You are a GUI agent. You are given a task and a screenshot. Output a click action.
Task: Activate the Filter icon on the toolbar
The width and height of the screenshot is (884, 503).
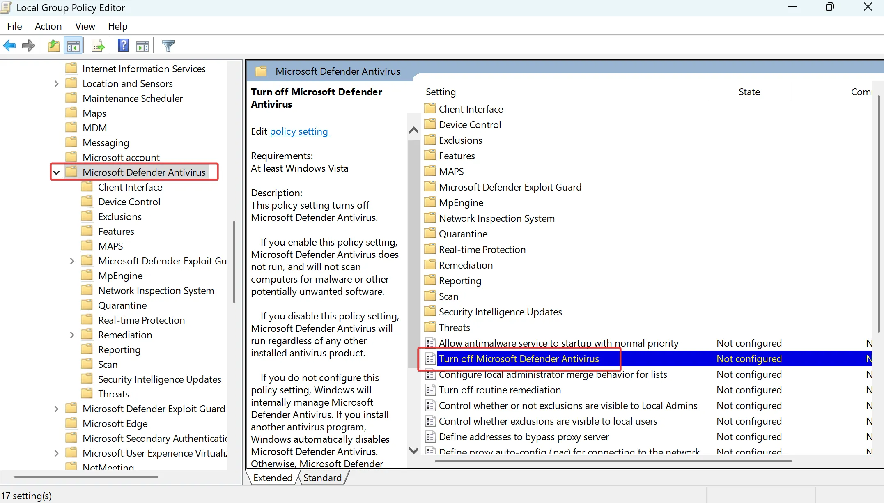(x=168, y=45)
